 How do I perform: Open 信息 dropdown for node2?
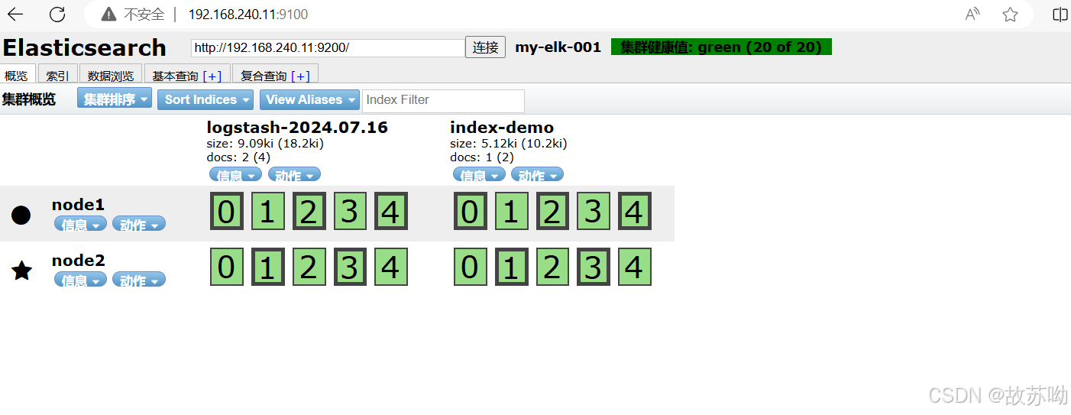(80, 280)
